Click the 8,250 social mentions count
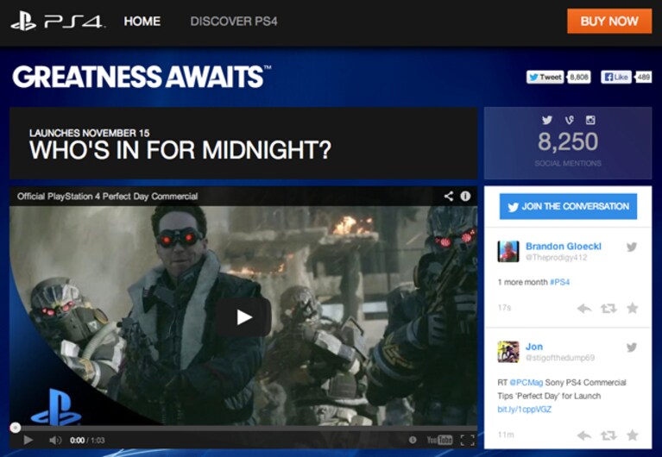 pos(568,141)
